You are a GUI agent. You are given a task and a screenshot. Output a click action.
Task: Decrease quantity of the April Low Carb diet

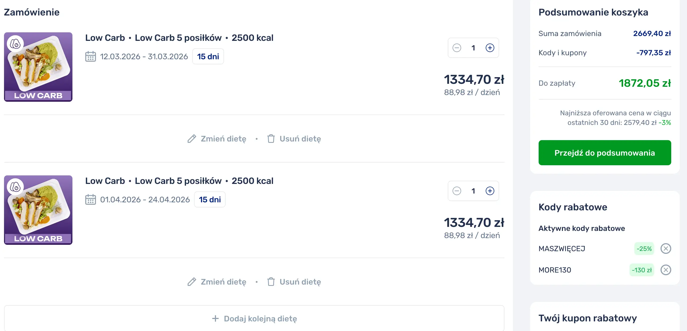point(457,191)
